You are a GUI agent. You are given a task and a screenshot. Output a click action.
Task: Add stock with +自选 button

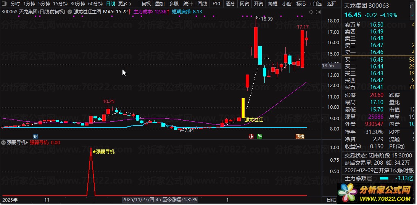(316, 4)
